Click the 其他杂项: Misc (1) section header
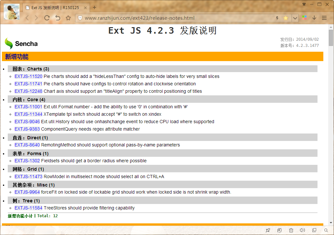Viewport: 334px width, 235px height. point(162,185)
